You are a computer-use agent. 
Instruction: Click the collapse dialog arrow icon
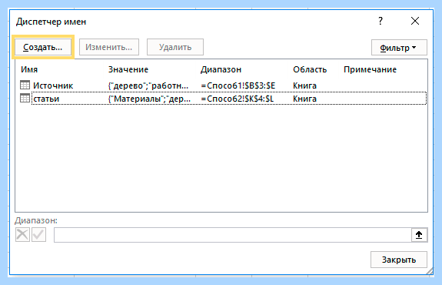click(x=419, y=235)
